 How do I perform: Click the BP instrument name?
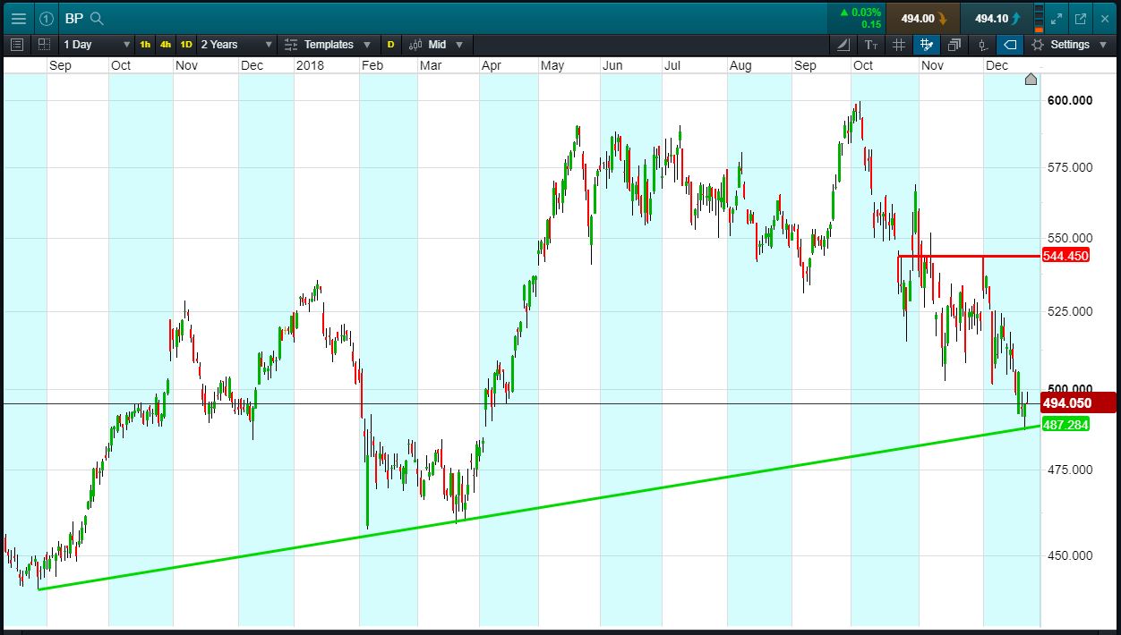point(73,18)
